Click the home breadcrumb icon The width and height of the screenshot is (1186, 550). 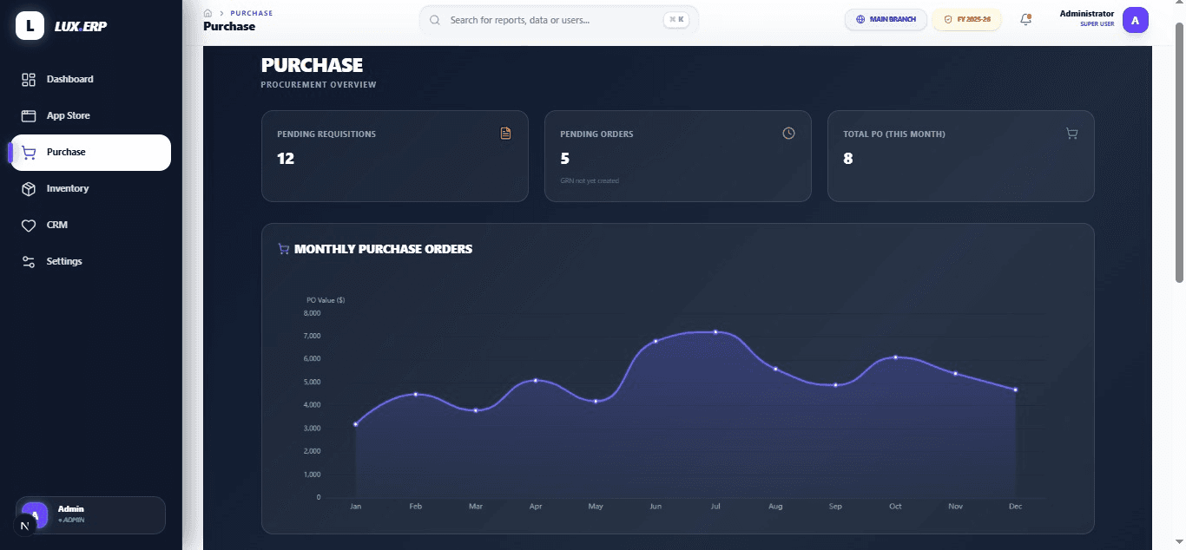[x=208, y=13]
